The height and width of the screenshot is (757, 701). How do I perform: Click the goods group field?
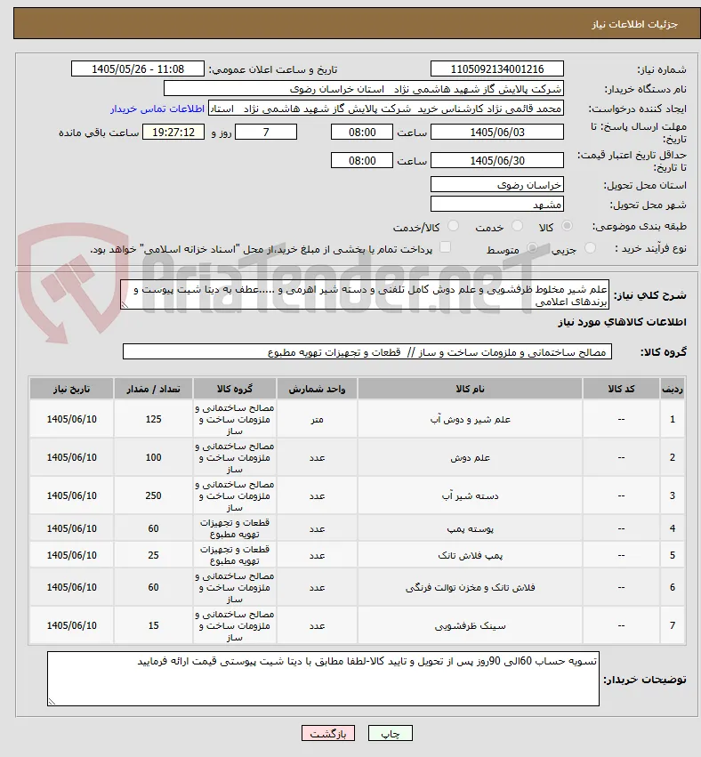367,352
